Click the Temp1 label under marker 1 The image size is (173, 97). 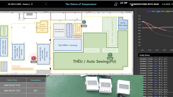34,62
